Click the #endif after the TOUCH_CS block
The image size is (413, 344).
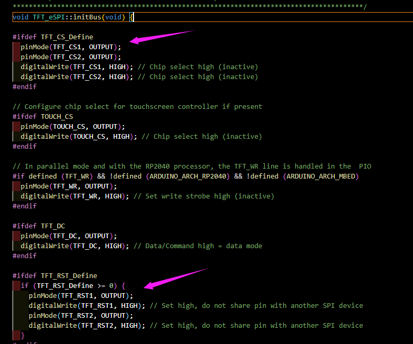(x=25, y=147)
